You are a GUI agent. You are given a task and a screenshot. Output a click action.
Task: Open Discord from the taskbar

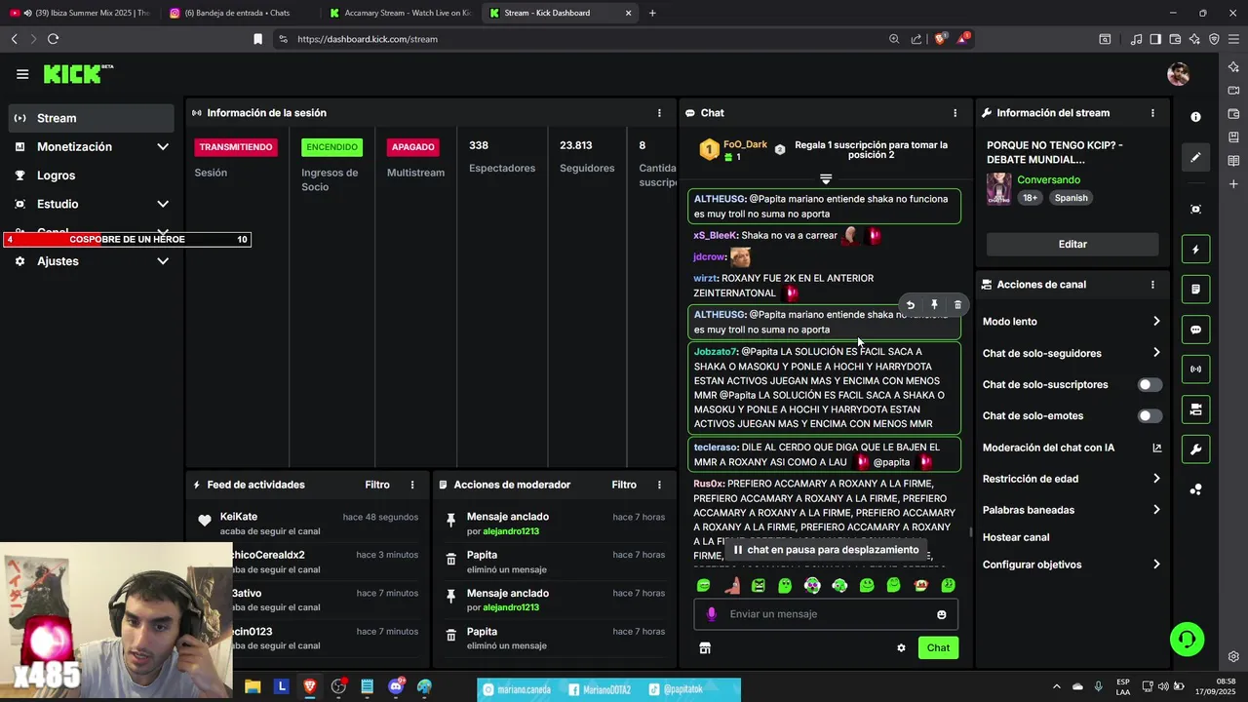click(396, 686)
